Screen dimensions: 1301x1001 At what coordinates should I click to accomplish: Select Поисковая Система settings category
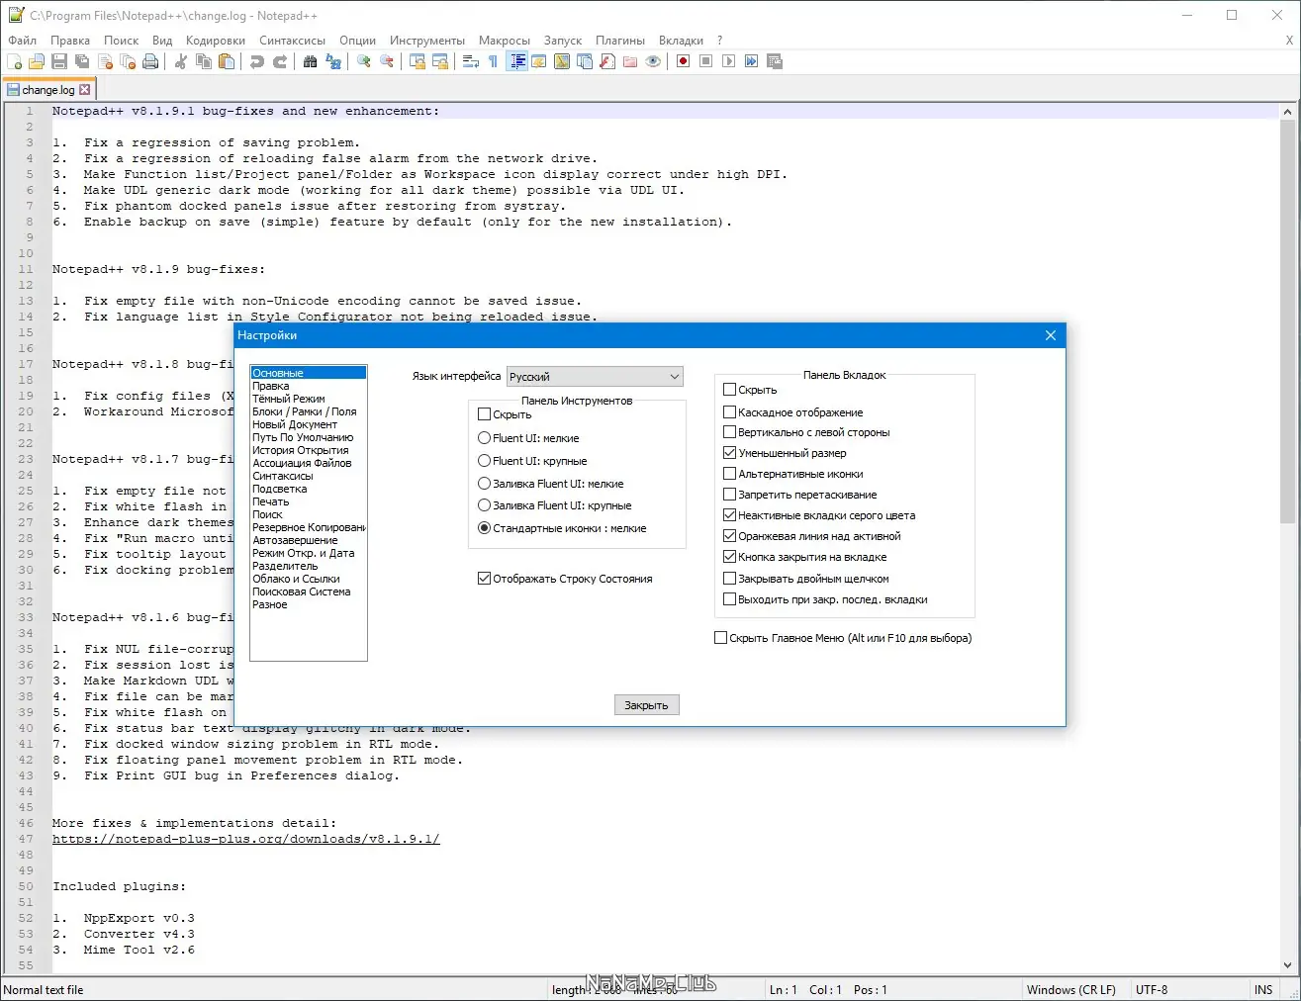pos(302,591)
